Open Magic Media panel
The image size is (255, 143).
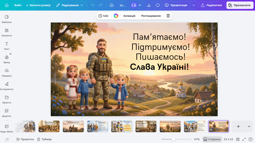tap(7, 128)
